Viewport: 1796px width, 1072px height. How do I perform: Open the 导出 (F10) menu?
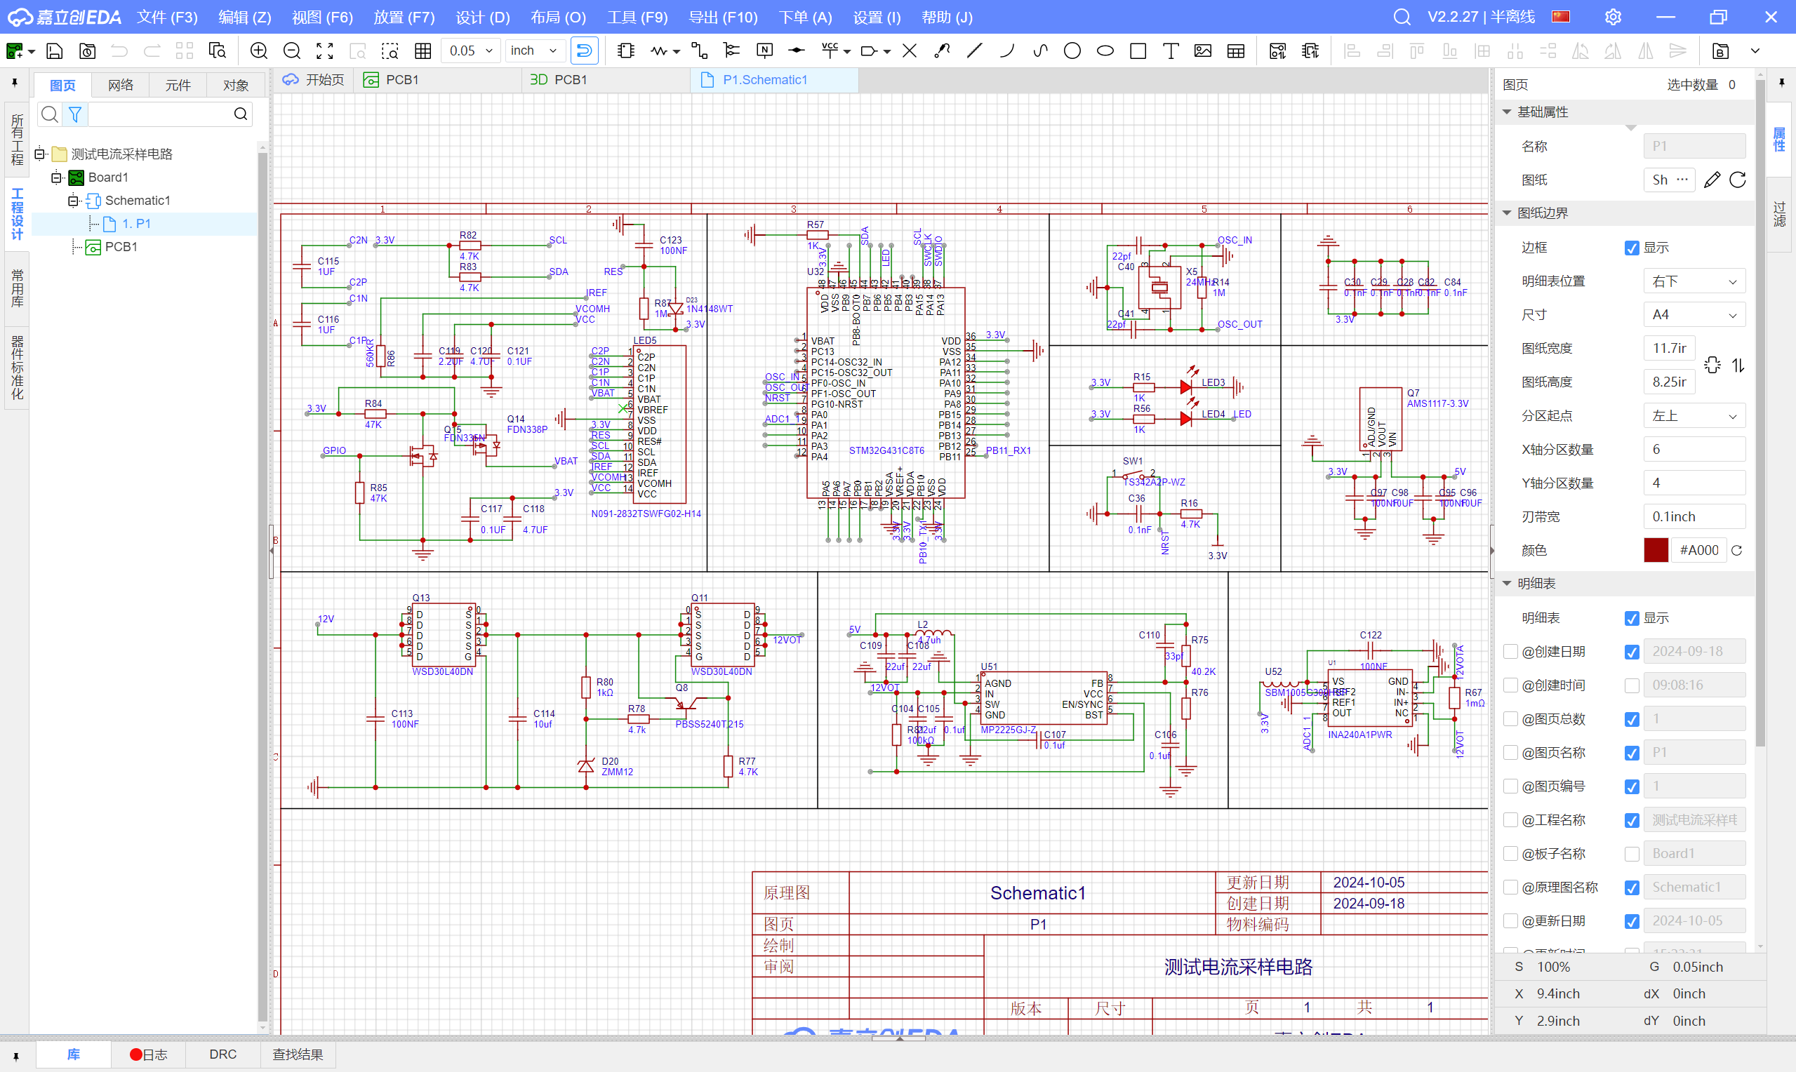click(x=723, y=18)
